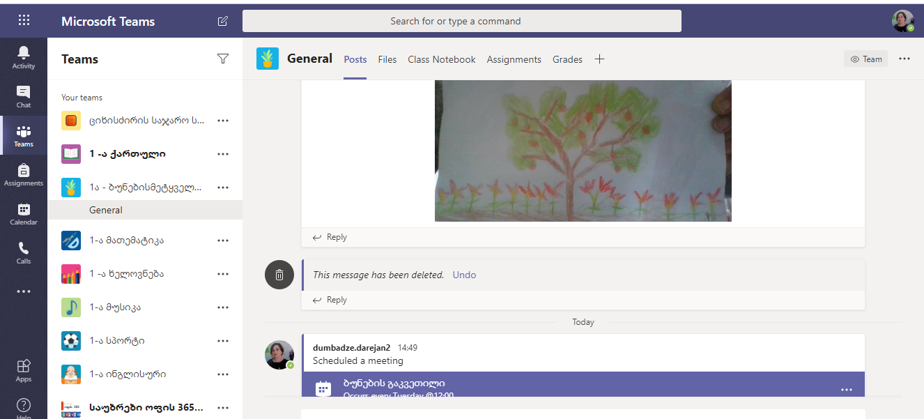Viewport: 924px width, 419px height.
Task: Click Undo on the deleted message
Action: pos(464,275)
